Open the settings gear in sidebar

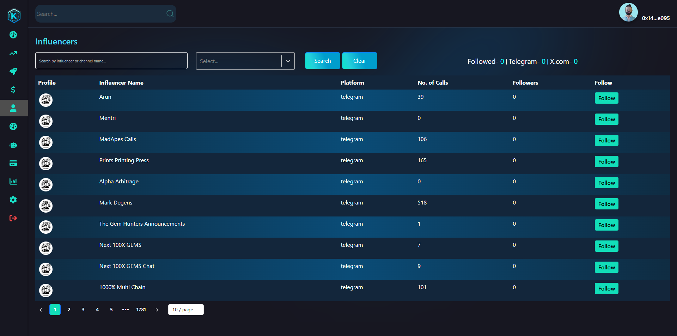click(13, 200)
